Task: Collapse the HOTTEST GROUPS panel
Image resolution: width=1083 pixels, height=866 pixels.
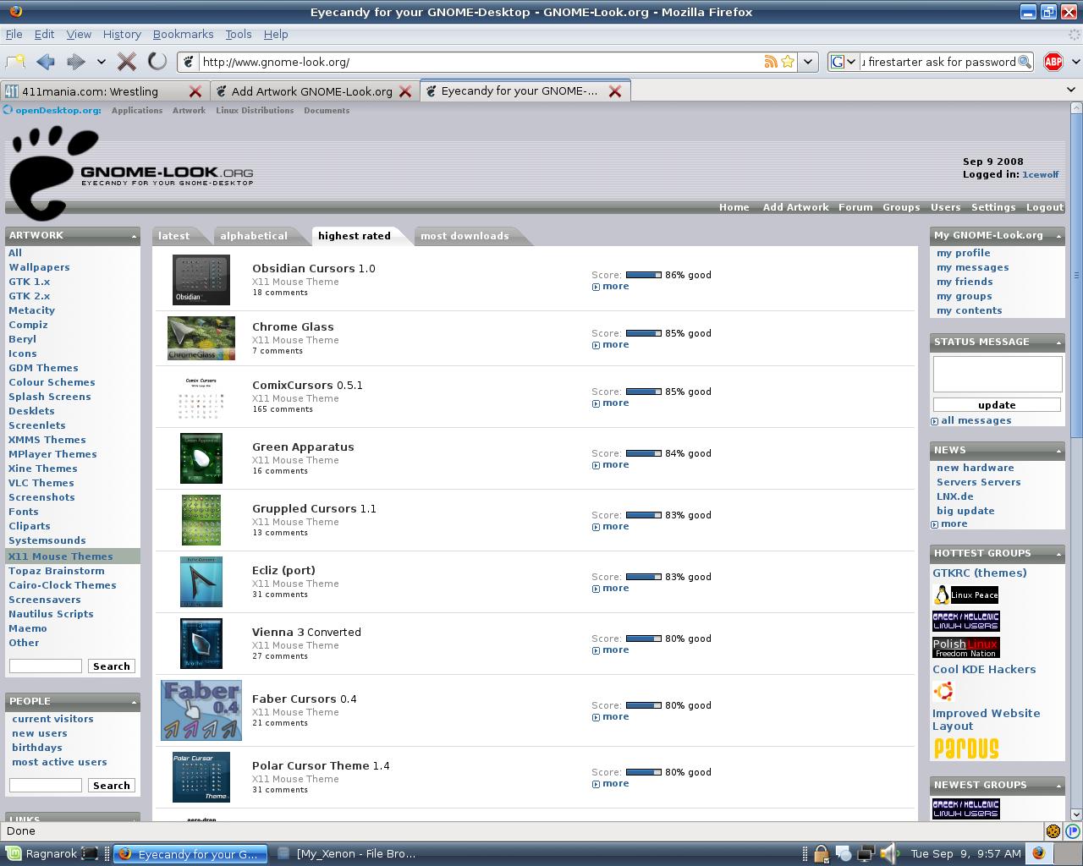Action: pos(1058,554)
